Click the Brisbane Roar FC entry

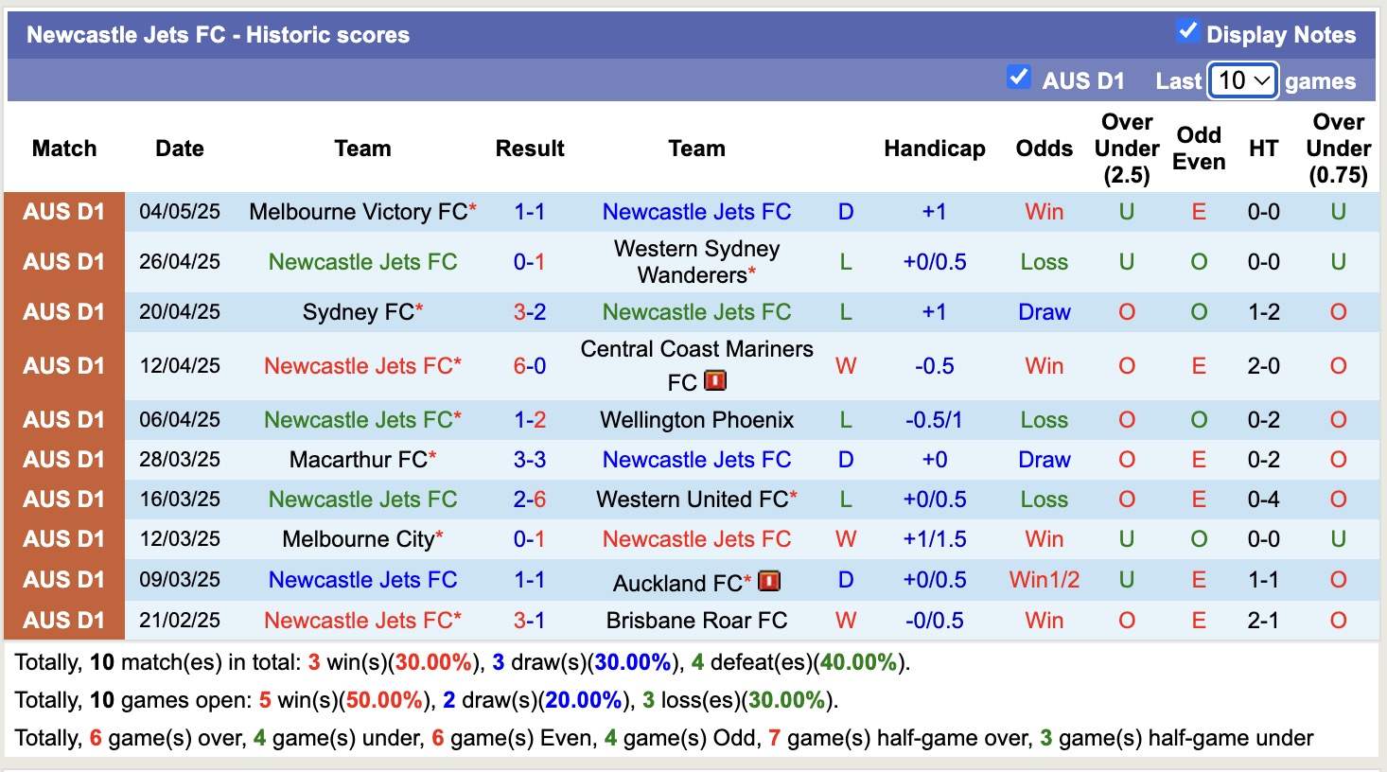pyautogui.click(x=696, y=621)
